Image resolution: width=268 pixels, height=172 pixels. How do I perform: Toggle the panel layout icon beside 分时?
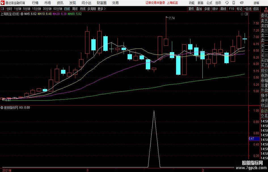[3, 9]
